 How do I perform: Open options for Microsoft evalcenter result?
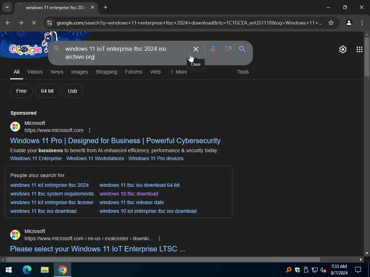pos(159,239)
